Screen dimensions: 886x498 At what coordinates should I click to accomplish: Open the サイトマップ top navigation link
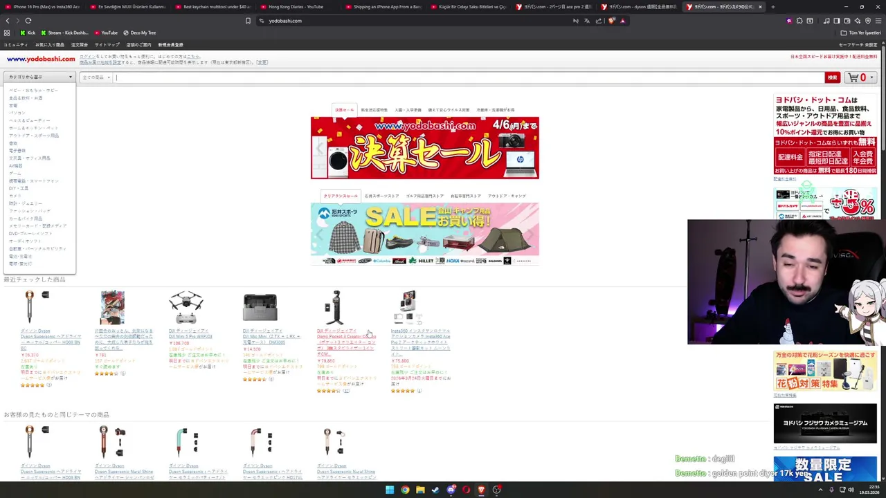107,45
